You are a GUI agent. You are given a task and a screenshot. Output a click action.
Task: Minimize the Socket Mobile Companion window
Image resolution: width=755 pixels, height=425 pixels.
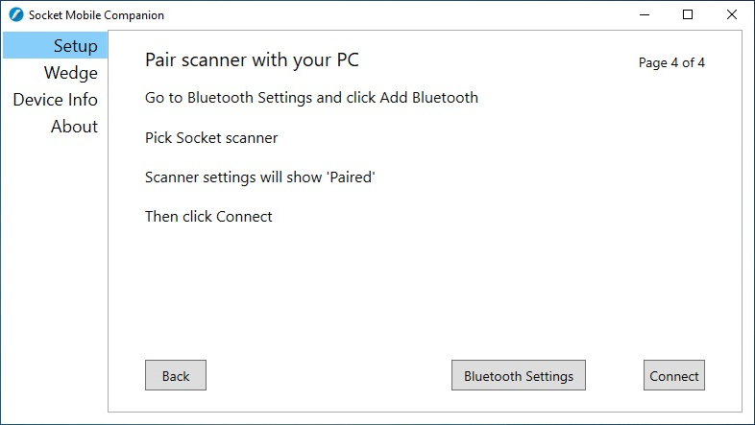(x=644, y=15)
